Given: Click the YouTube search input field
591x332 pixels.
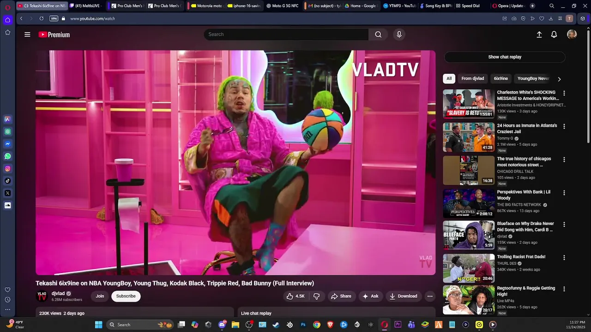Looking at the screenshot, I should click(286, 34).
